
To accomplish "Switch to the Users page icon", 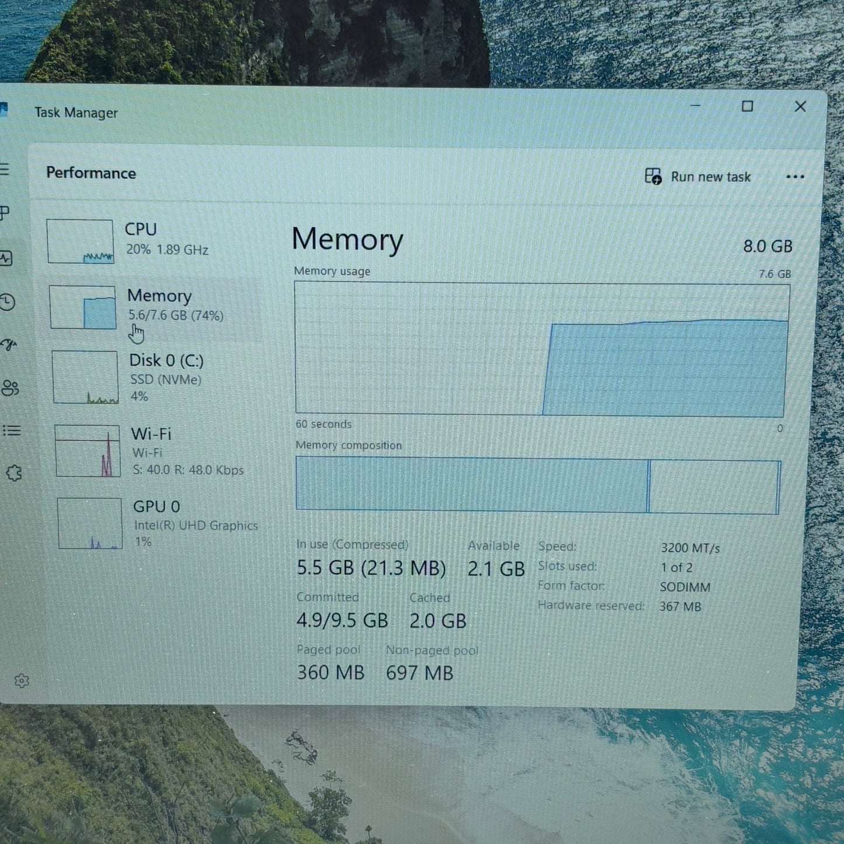I will [10, 388].
